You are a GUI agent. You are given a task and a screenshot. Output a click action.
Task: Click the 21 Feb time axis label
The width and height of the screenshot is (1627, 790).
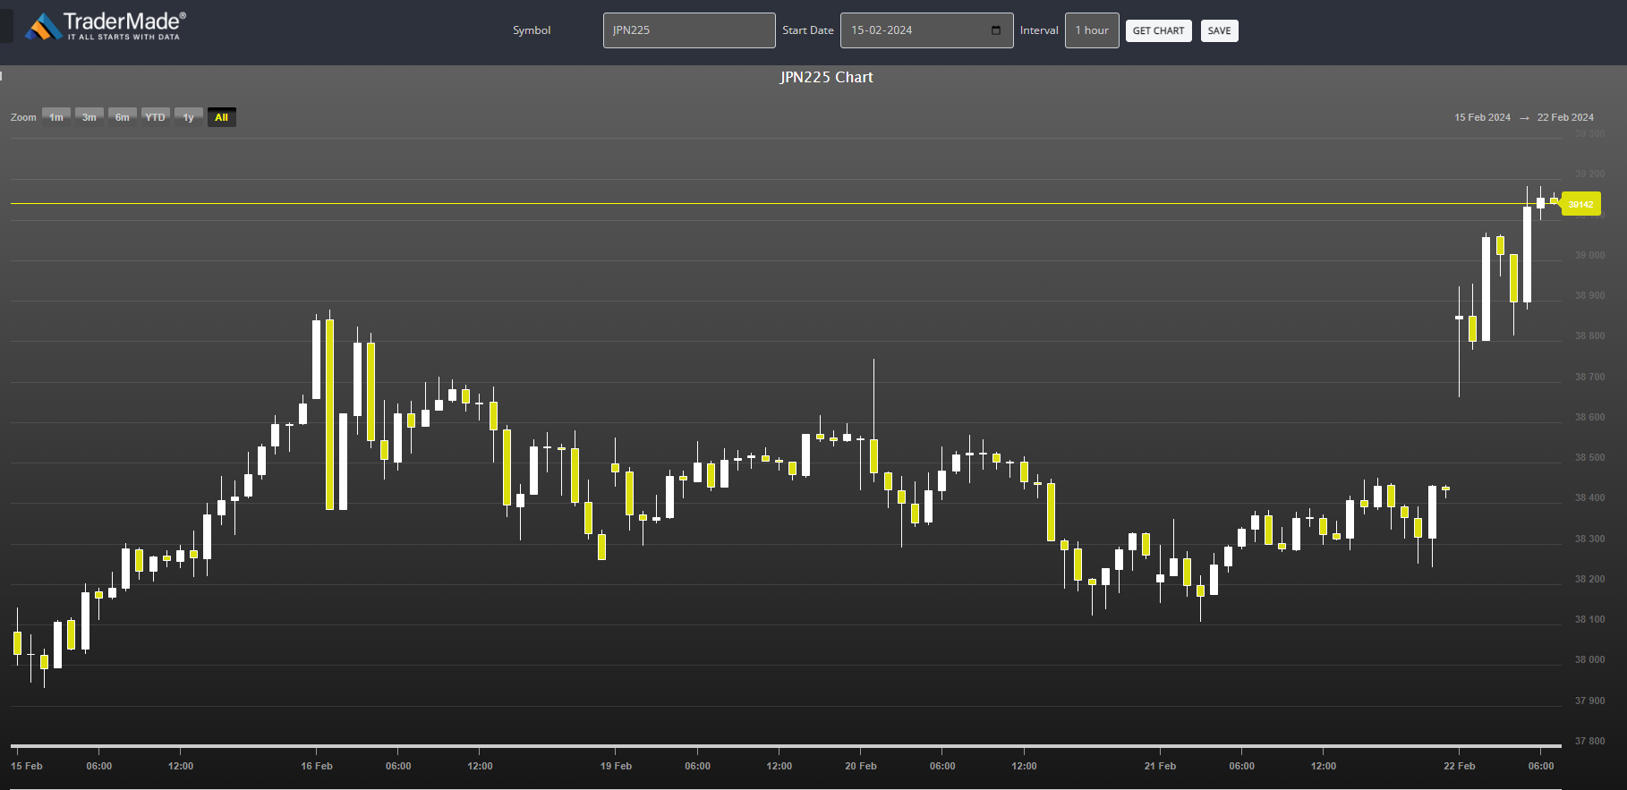[1160, 766]
